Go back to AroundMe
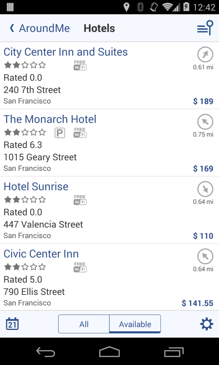Screen dimensions: 219x365 click(40, 28)
